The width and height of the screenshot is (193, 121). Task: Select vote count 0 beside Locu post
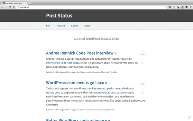click(142, 93)
